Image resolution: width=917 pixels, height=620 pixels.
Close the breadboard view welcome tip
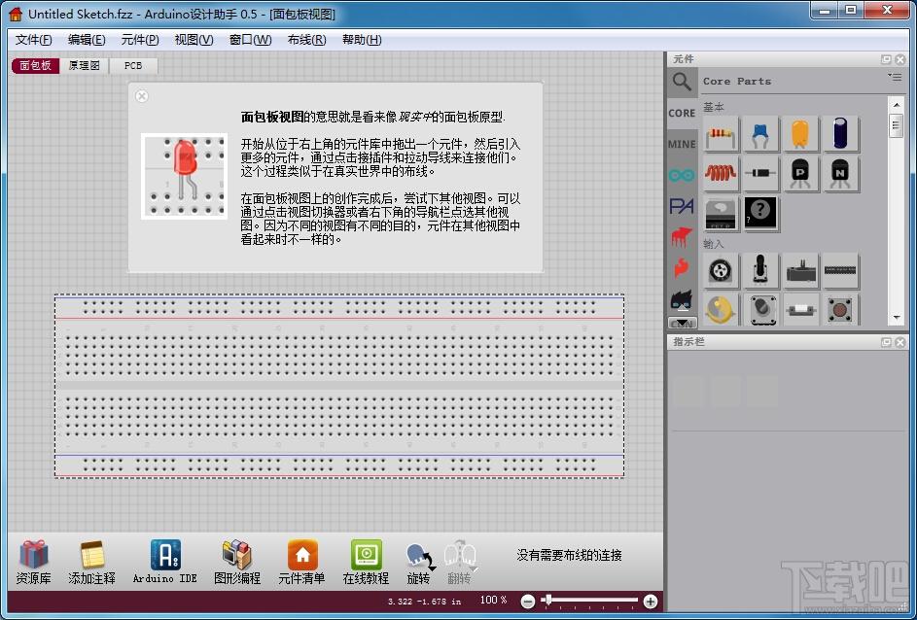coord(142,96)
